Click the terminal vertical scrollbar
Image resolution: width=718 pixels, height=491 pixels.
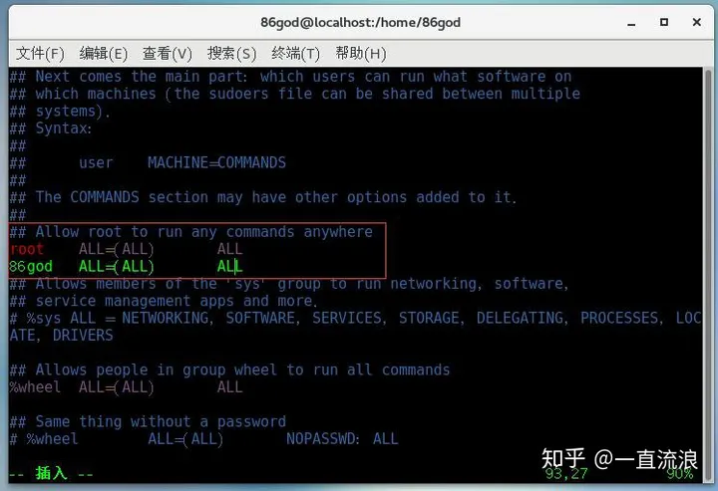(708, 274)
